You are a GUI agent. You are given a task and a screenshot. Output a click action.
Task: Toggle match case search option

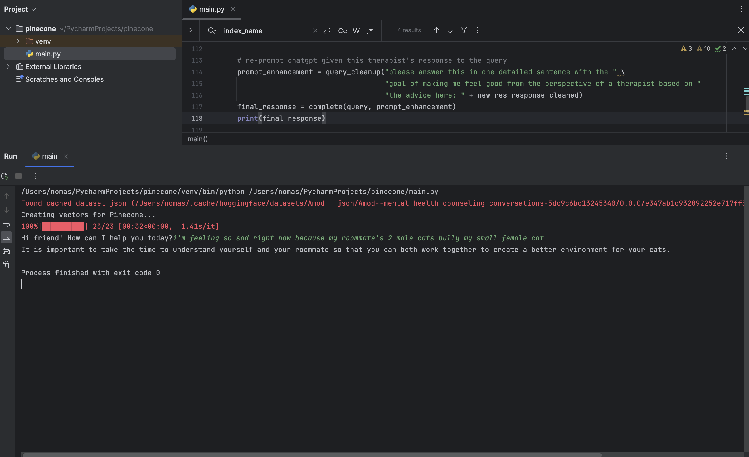pyautogui.click(x=342, y=31)
